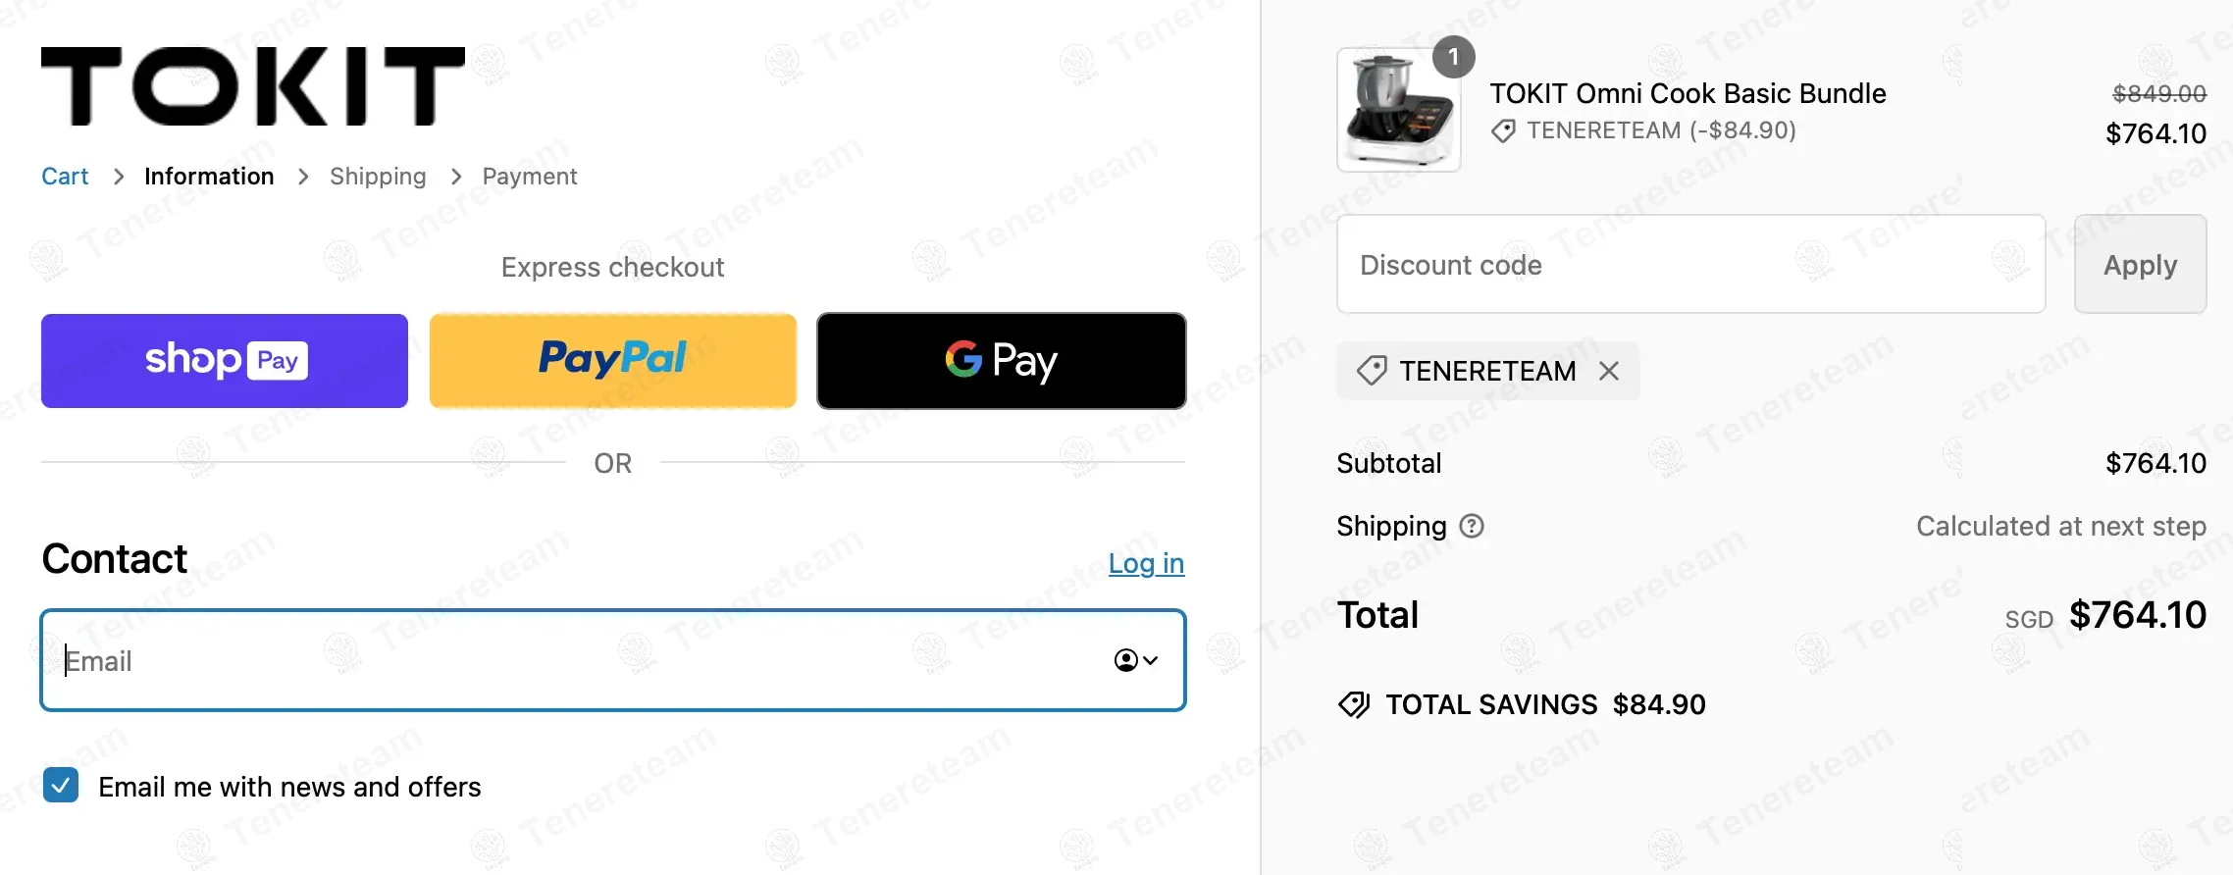Click the quantity badge on the product image
The height and width of the screenshot is (875, 2233).
(1453, 58)
